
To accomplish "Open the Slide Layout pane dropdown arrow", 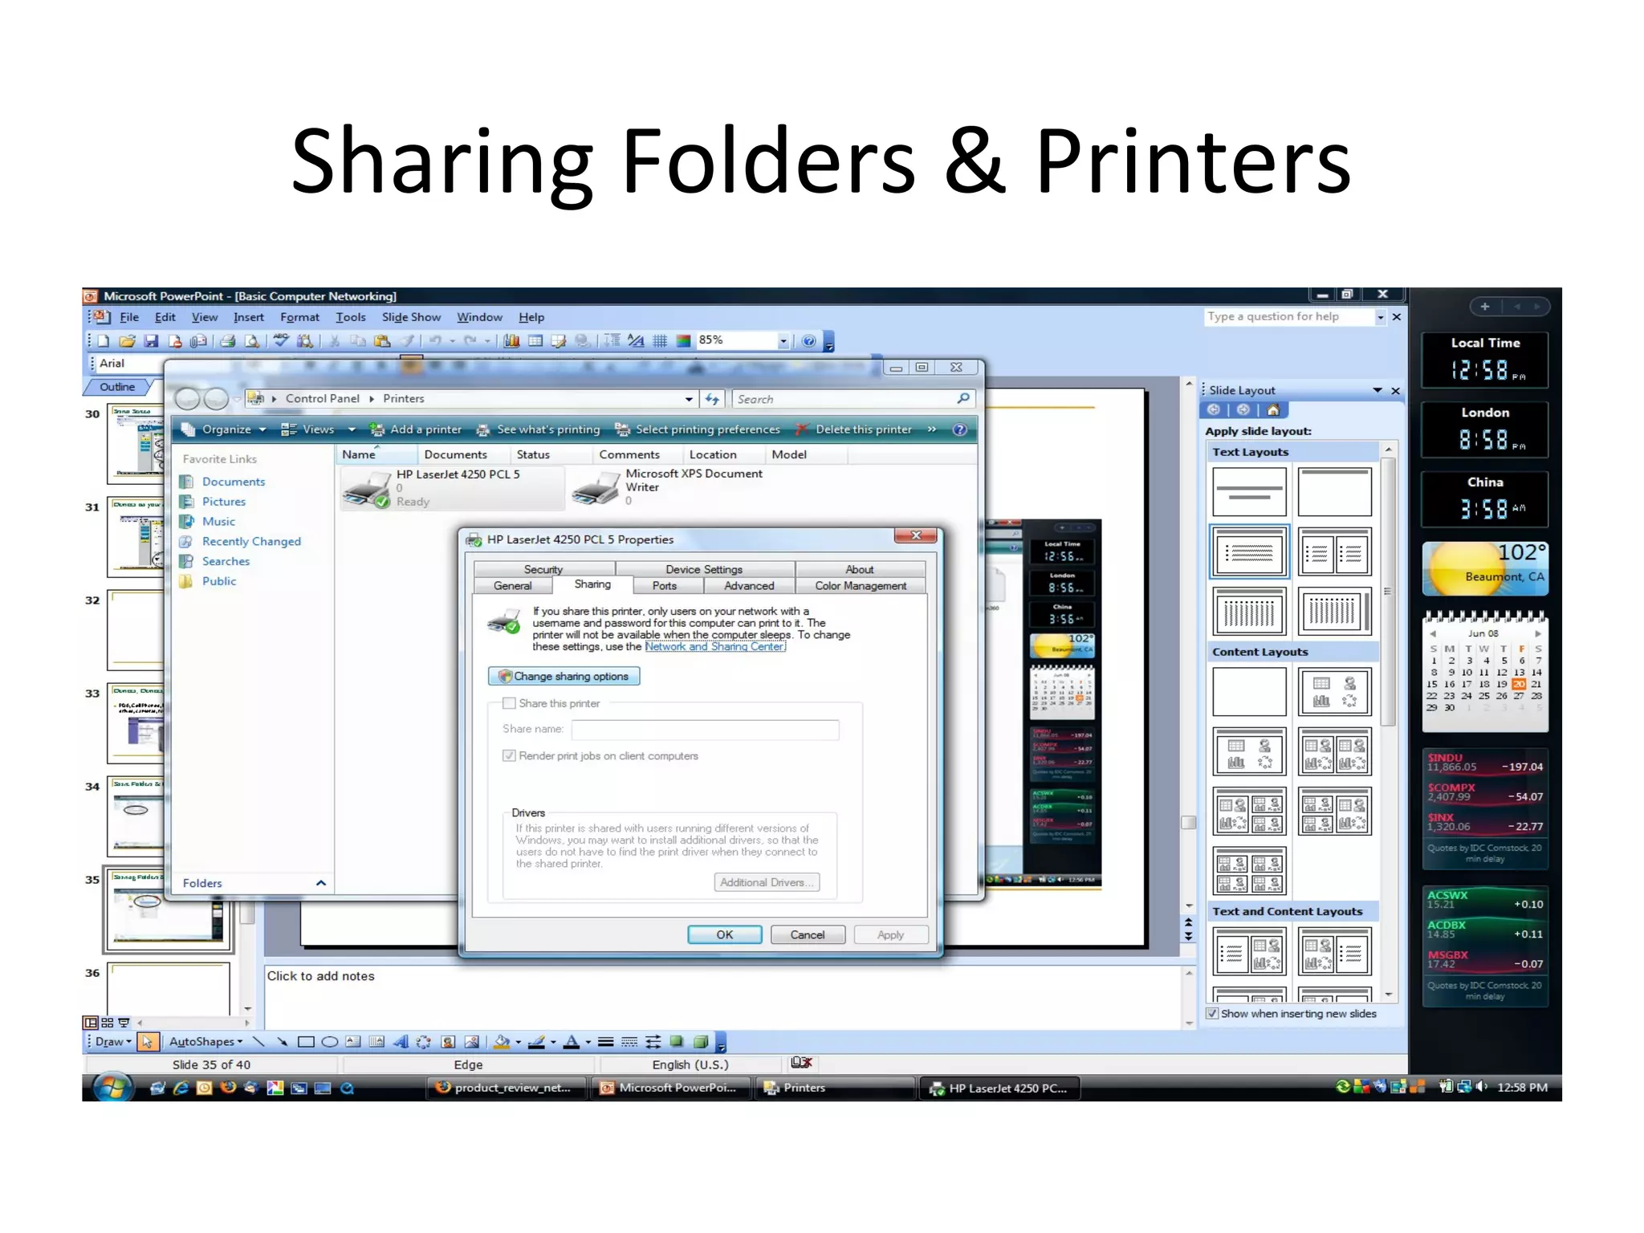I will (1377, 390).
